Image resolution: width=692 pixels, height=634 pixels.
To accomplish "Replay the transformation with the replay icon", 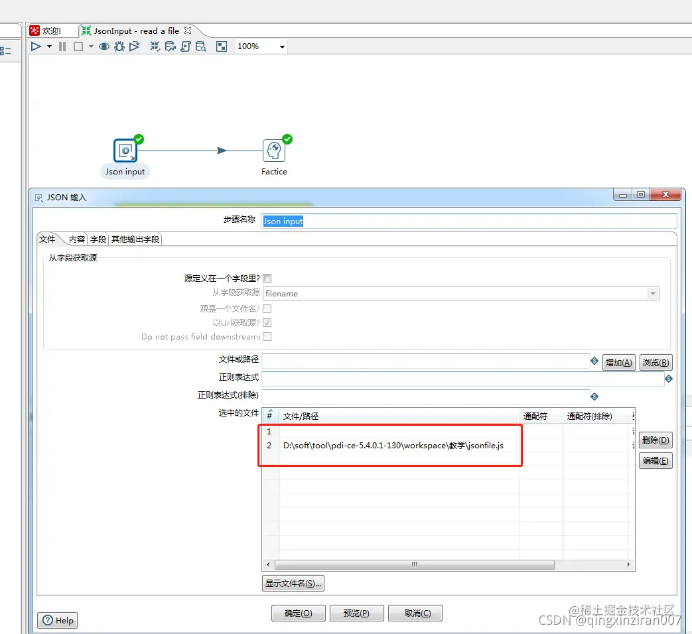I will [x=135, y=46].
